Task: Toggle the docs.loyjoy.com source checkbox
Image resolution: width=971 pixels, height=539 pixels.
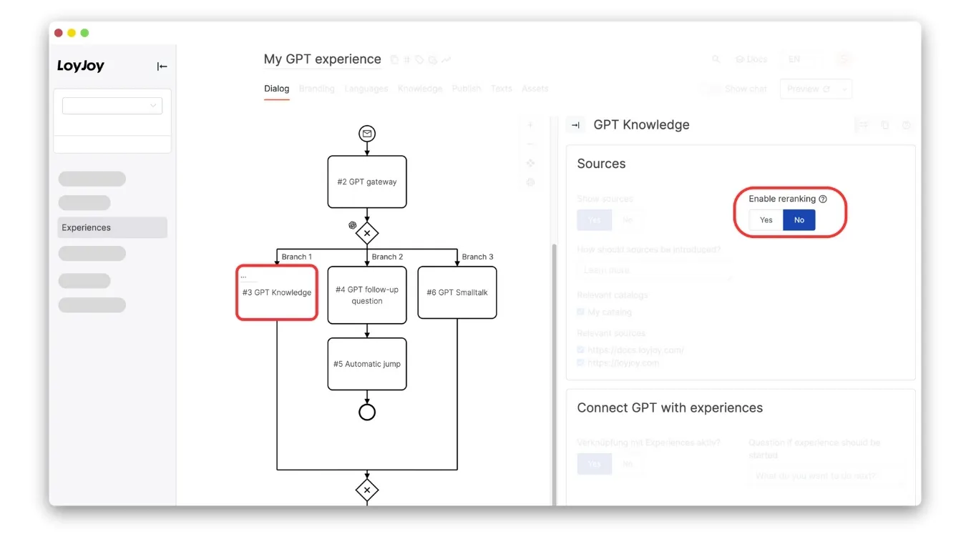Action: pos(581,350)
